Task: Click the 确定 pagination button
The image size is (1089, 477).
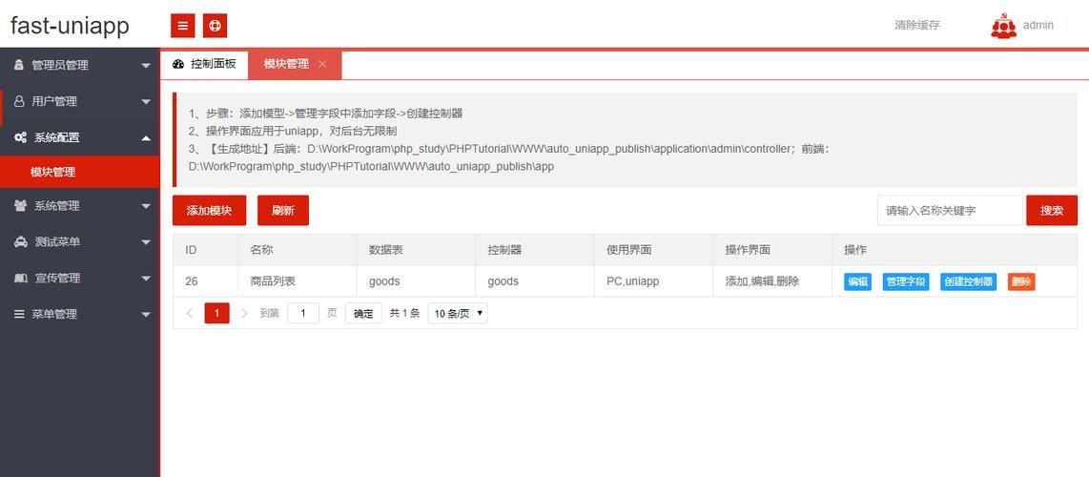Action: tap(363, 313)
